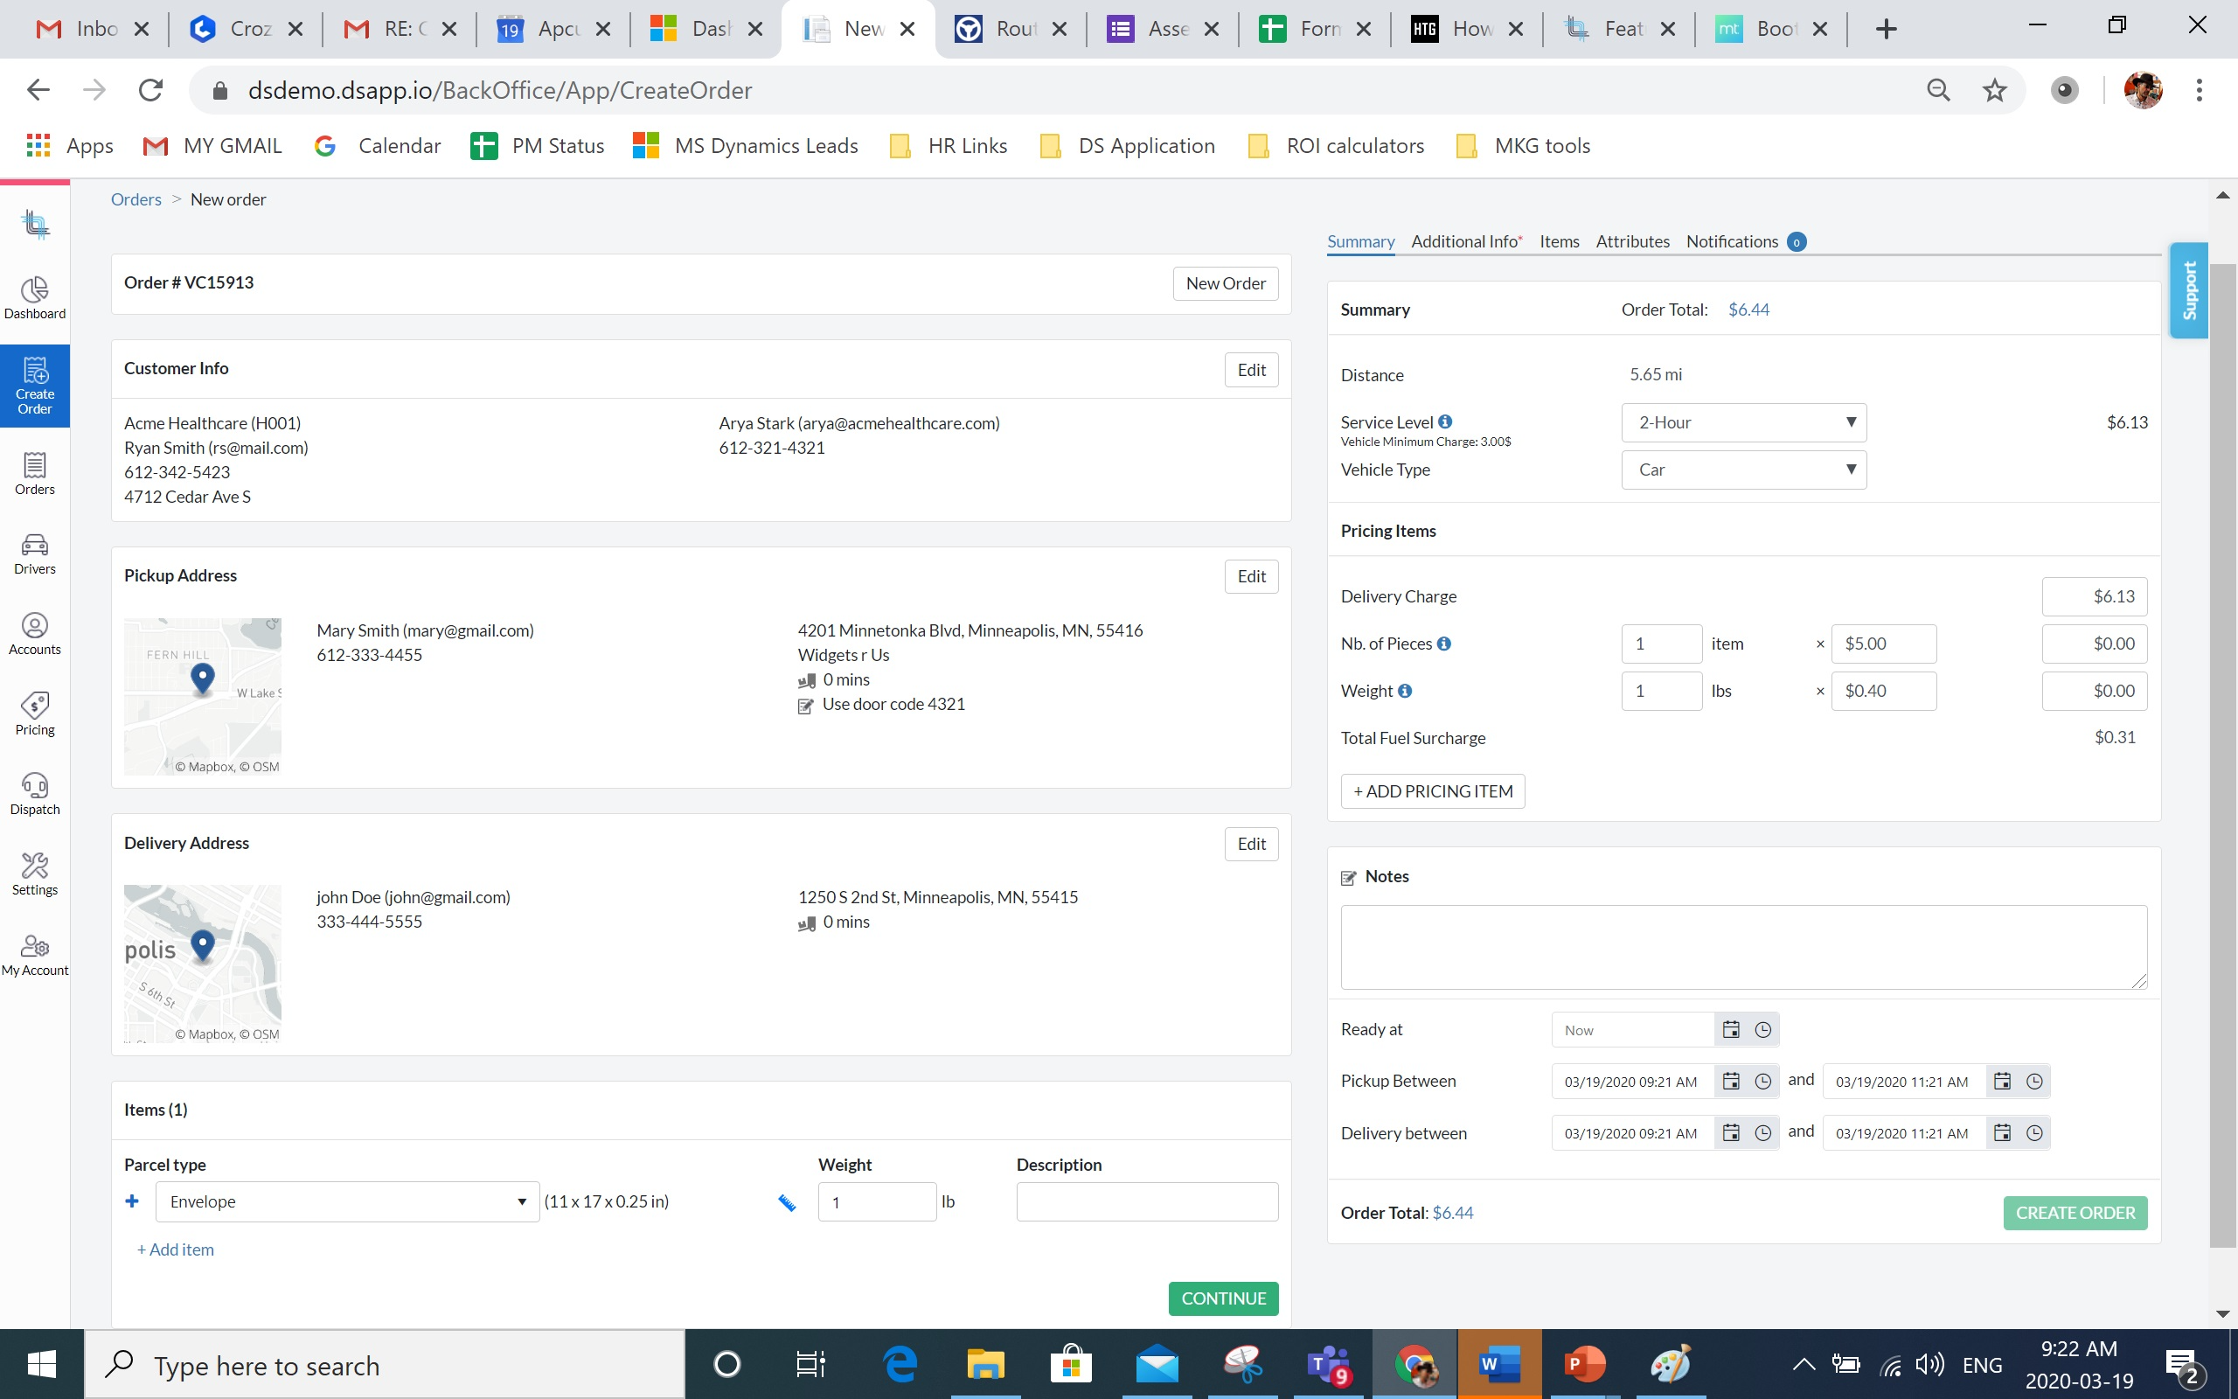Click plus icon next to Envelope parcel
This screenshot has width=2238, height=1399.
tap(132, 1201)
